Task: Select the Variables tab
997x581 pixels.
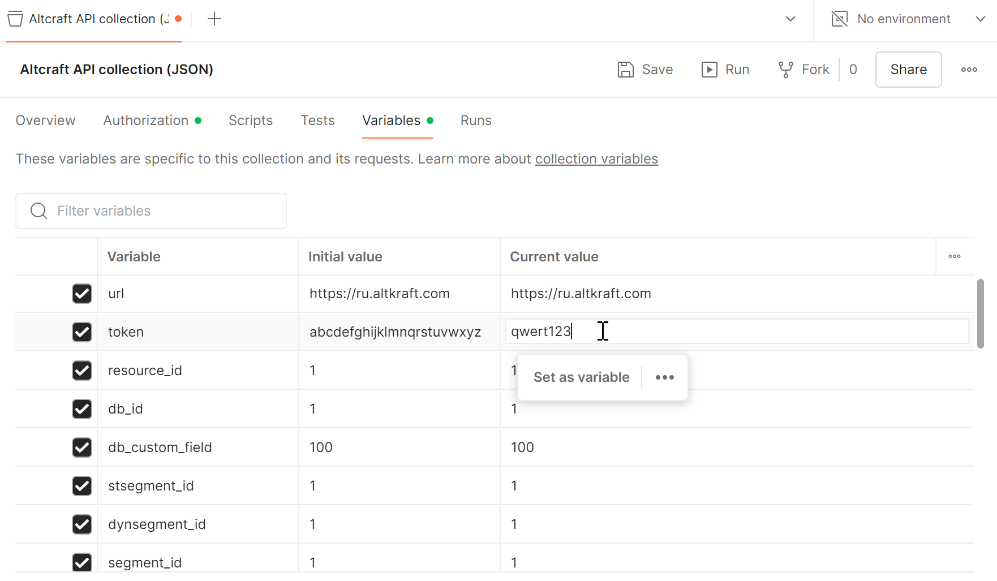Action: click(398, 120)
